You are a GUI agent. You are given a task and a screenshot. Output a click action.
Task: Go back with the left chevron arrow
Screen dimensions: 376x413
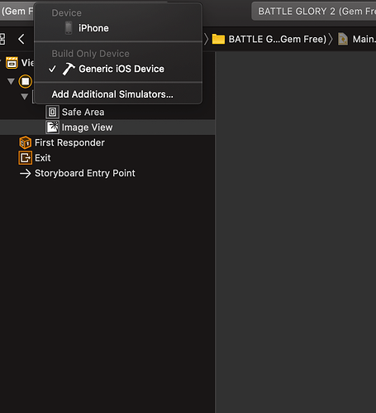(21, 39)
